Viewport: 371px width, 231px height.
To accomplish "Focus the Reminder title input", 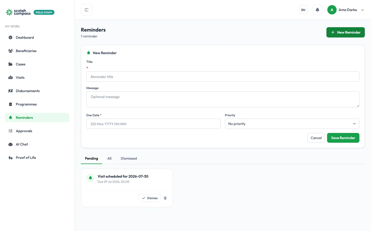I will click(223, 76).
